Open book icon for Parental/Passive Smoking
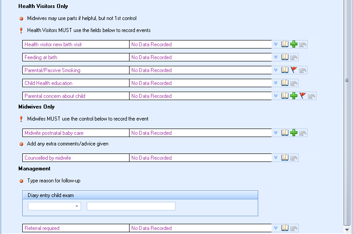353x234 pixels. pos(285,70)
